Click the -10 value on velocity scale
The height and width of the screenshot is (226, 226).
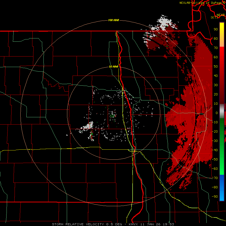pyautogui.click(x=215, y=122)
